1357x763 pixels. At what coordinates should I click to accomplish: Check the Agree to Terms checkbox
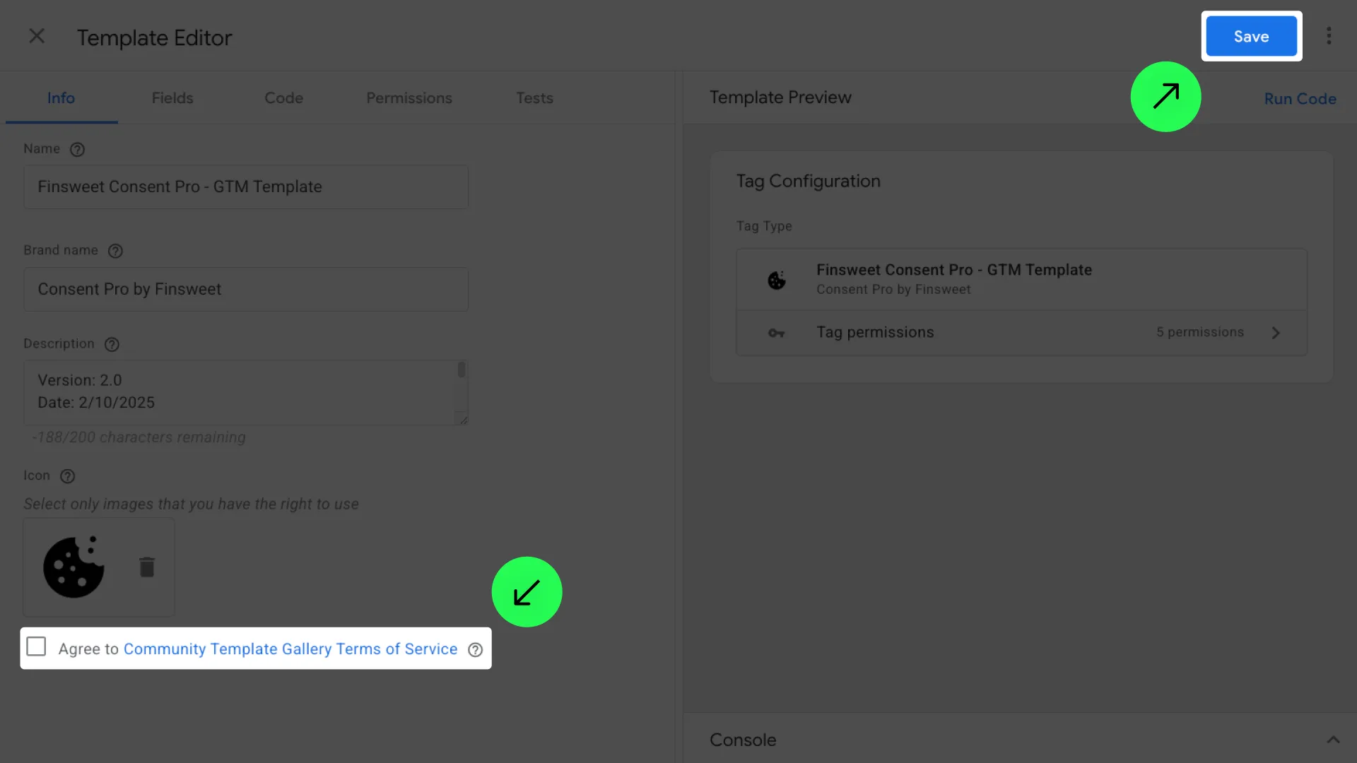pyautogui.click(x=36, y=647)
